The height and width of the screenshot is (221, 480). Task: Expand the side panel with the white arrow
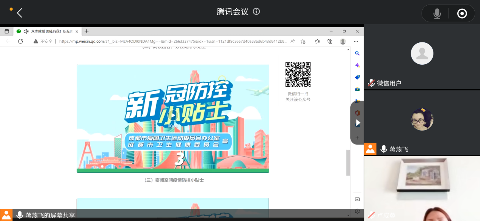click(358, 123)
